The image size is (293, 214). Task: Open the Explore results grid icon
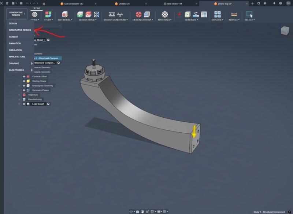pos(217,14)
